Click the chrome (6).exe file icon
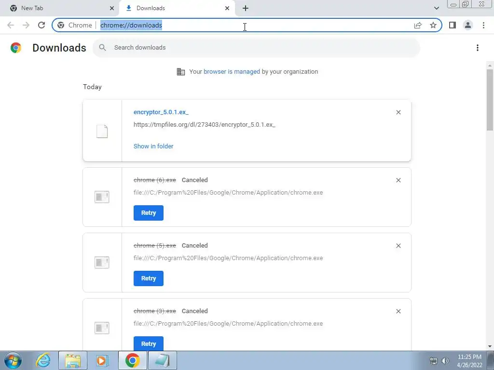This screenshot has width=494, height=370. pyautogui.click(x=102, y=197)
